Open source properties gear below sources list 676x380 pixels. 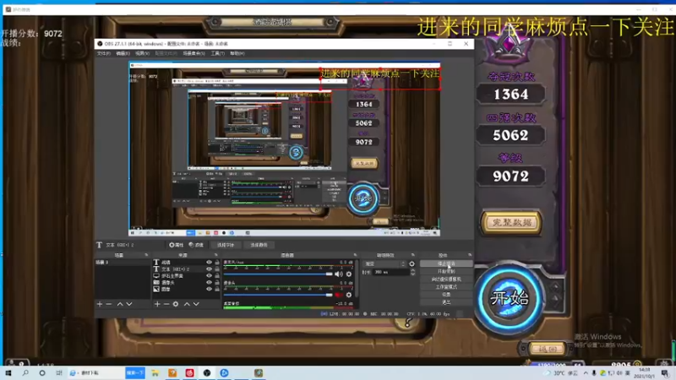176,304
